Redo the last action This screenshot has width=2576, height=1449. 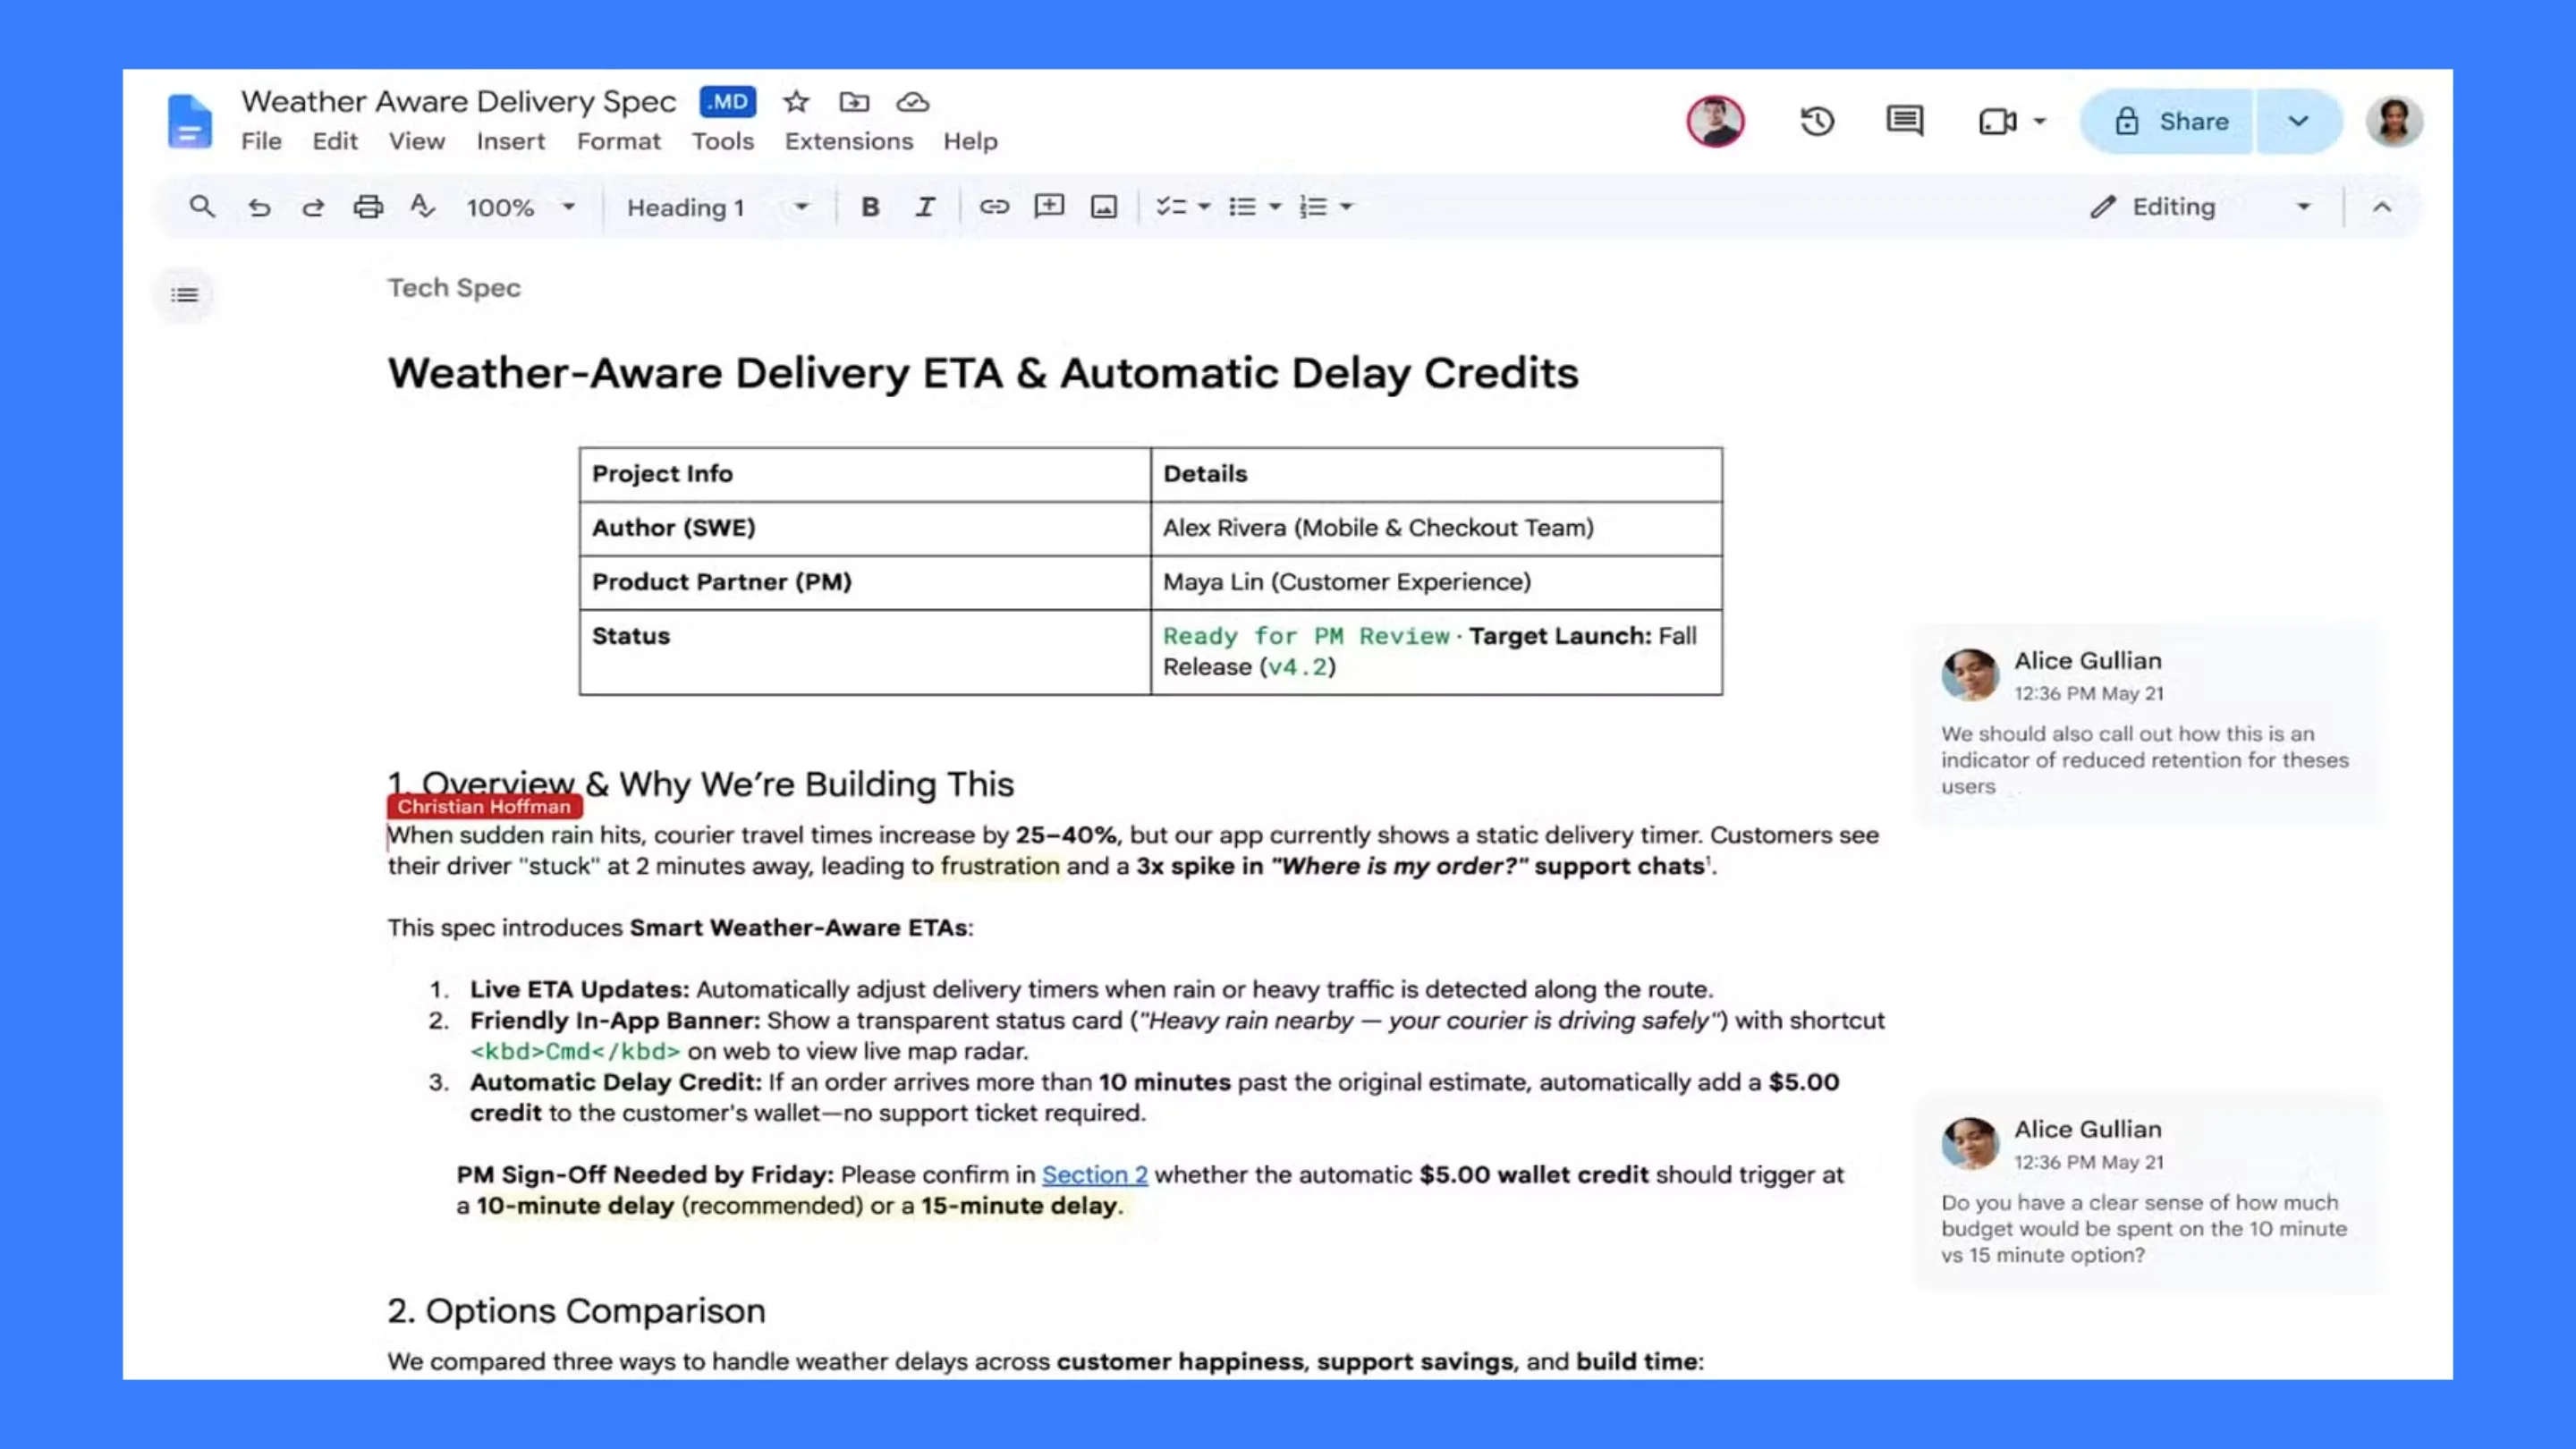coord(313,207)
